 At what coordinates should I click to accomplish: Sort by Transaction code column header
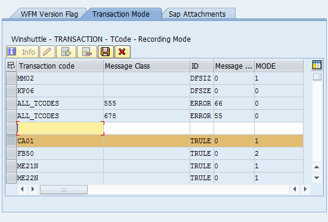click(60, 66)
